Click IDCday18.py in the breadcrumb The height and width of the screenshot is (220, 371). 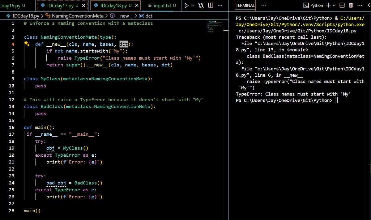[x=26, y=16]
